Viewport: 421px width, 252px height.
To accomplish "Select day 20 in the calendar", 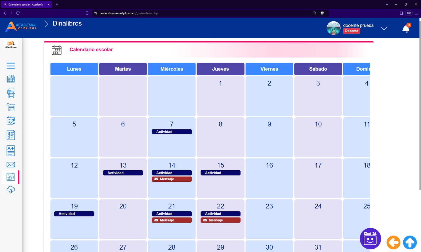I will [x=123, y=219].
